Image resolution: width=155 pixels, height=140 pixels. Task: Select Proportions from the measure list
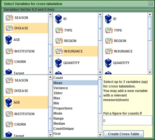pos(76,108)
